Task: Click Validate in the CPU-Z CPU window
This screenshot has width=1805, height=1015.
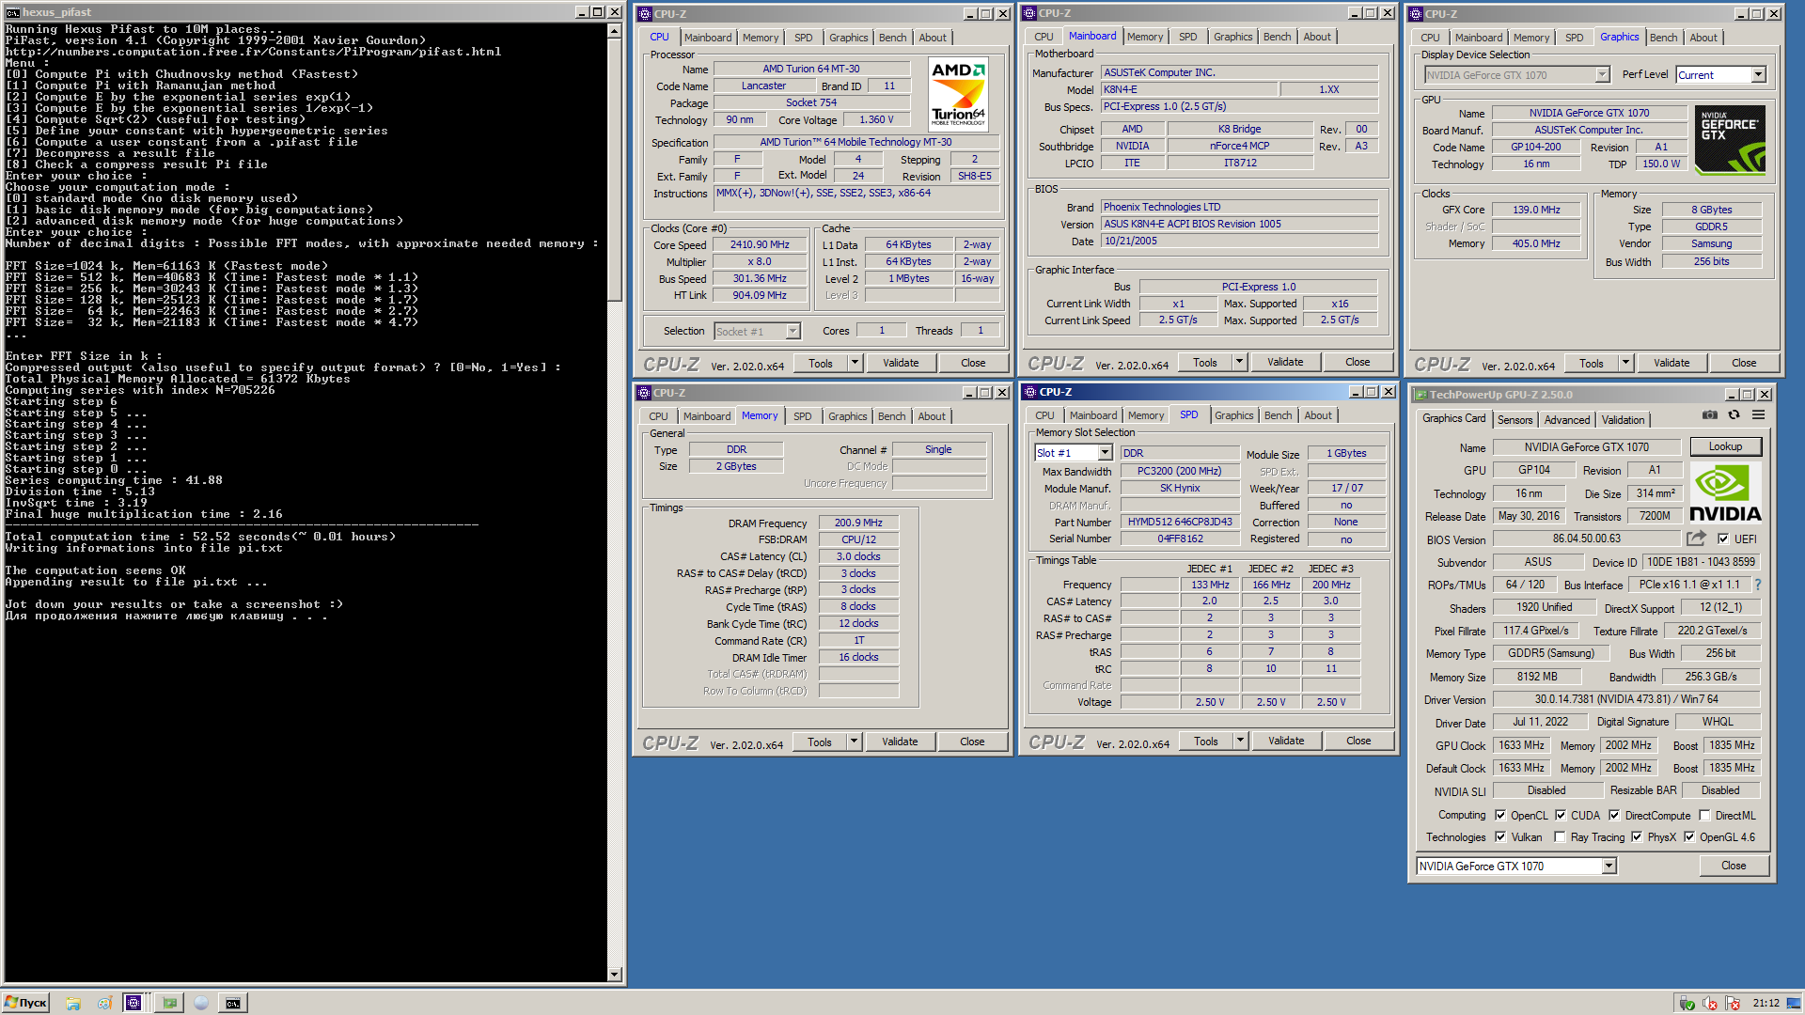Action: [901, 363]
